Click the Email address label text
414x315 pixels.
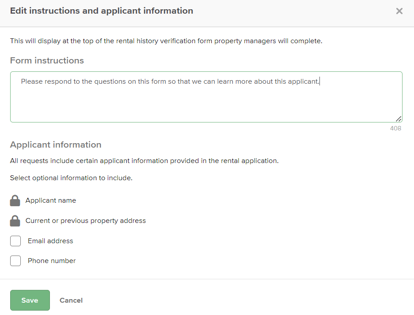(x=50, y=241)
